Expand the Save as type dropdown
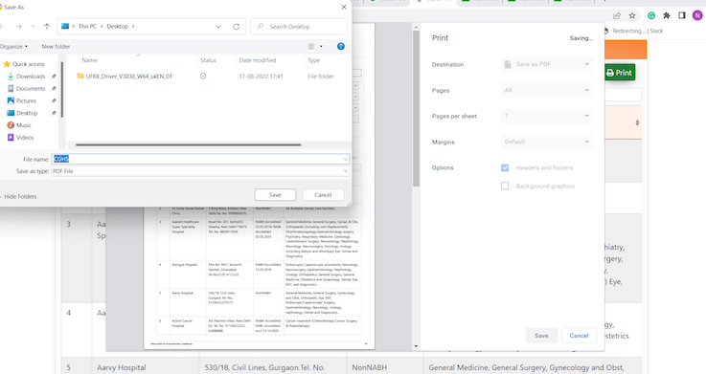 [200, 171]
